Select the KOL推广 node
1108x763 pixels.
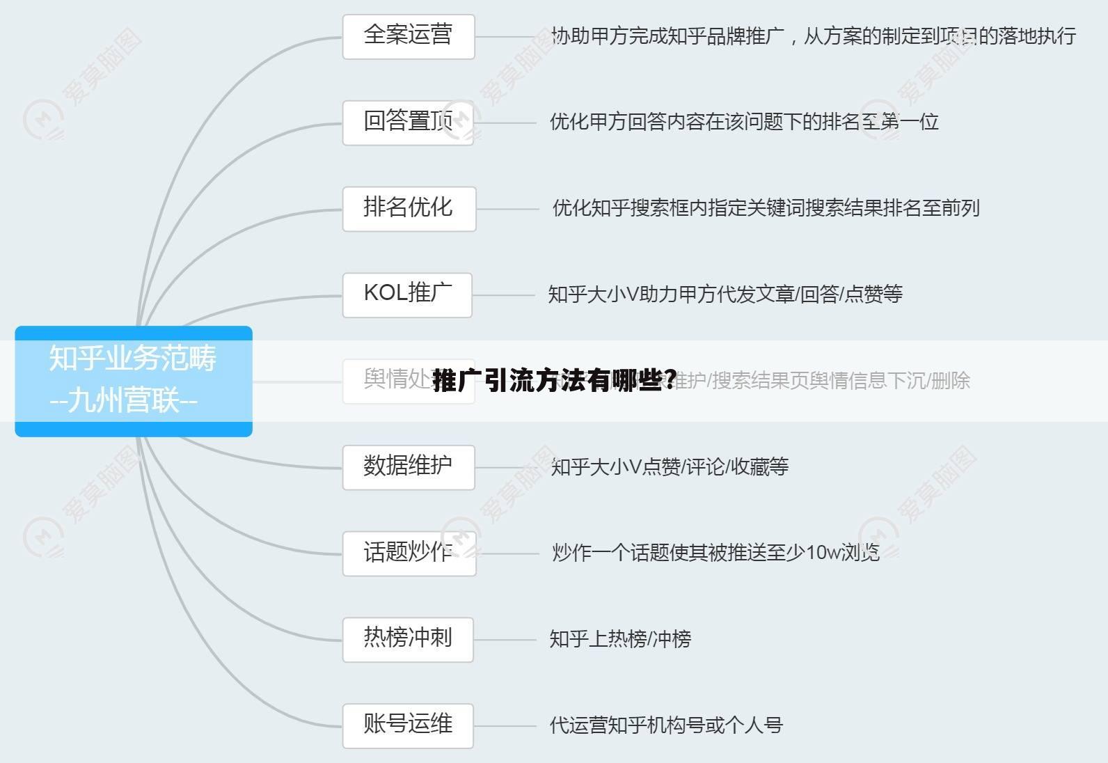[x=407, y=294]
